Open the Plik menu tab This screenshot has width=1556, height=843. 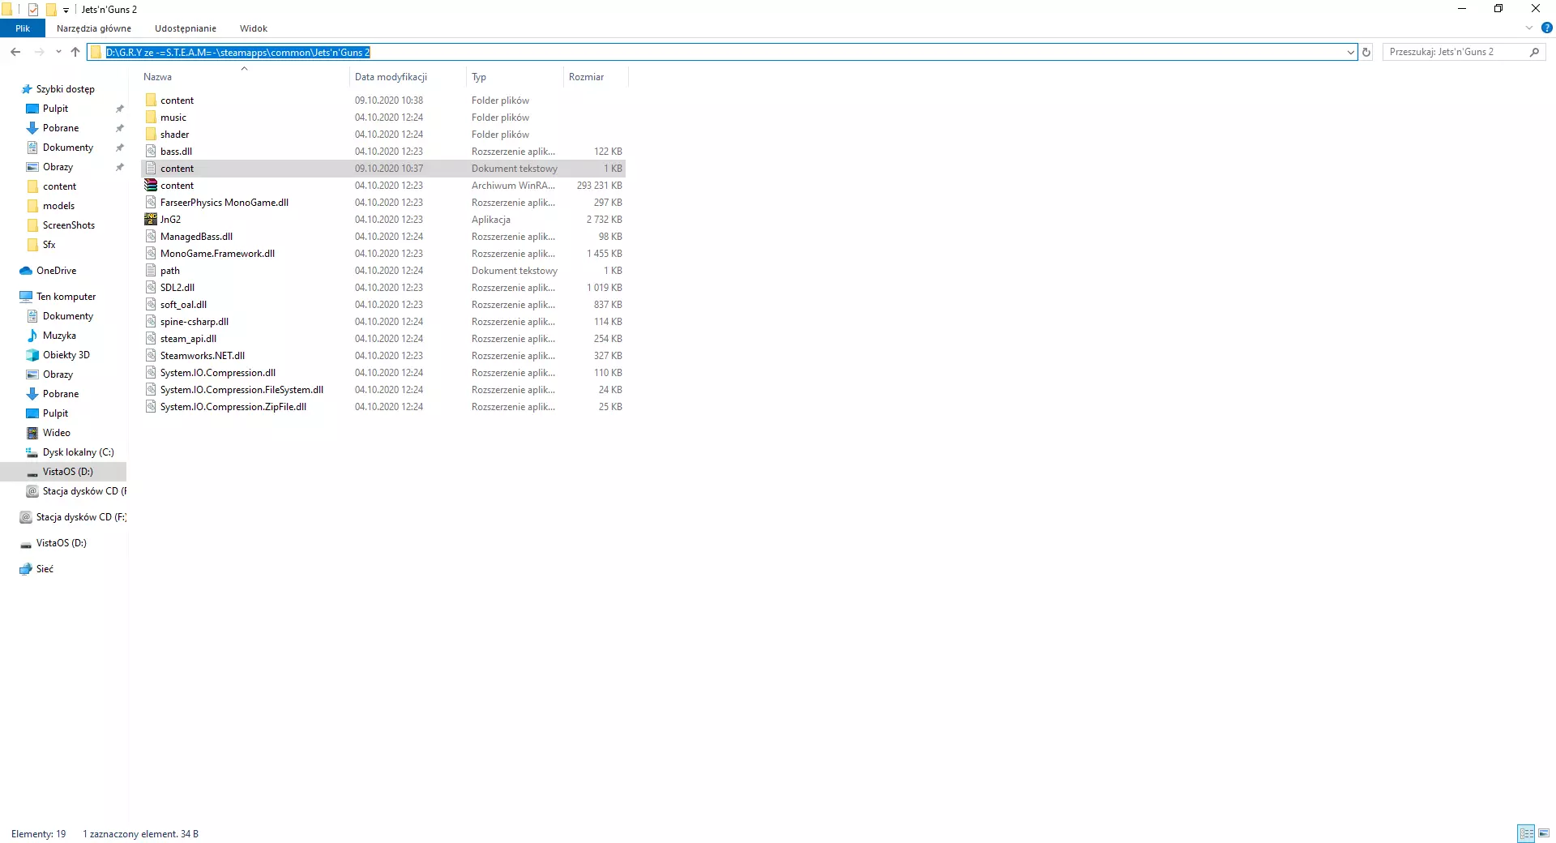pos(23,28)
